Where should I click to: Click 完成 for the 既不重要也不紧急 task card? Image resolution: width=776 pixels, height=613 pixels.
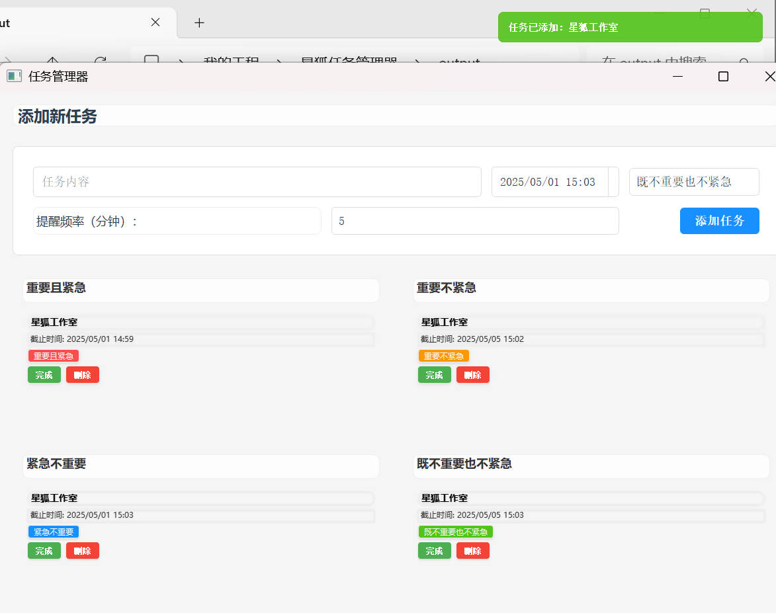point(435,551)
